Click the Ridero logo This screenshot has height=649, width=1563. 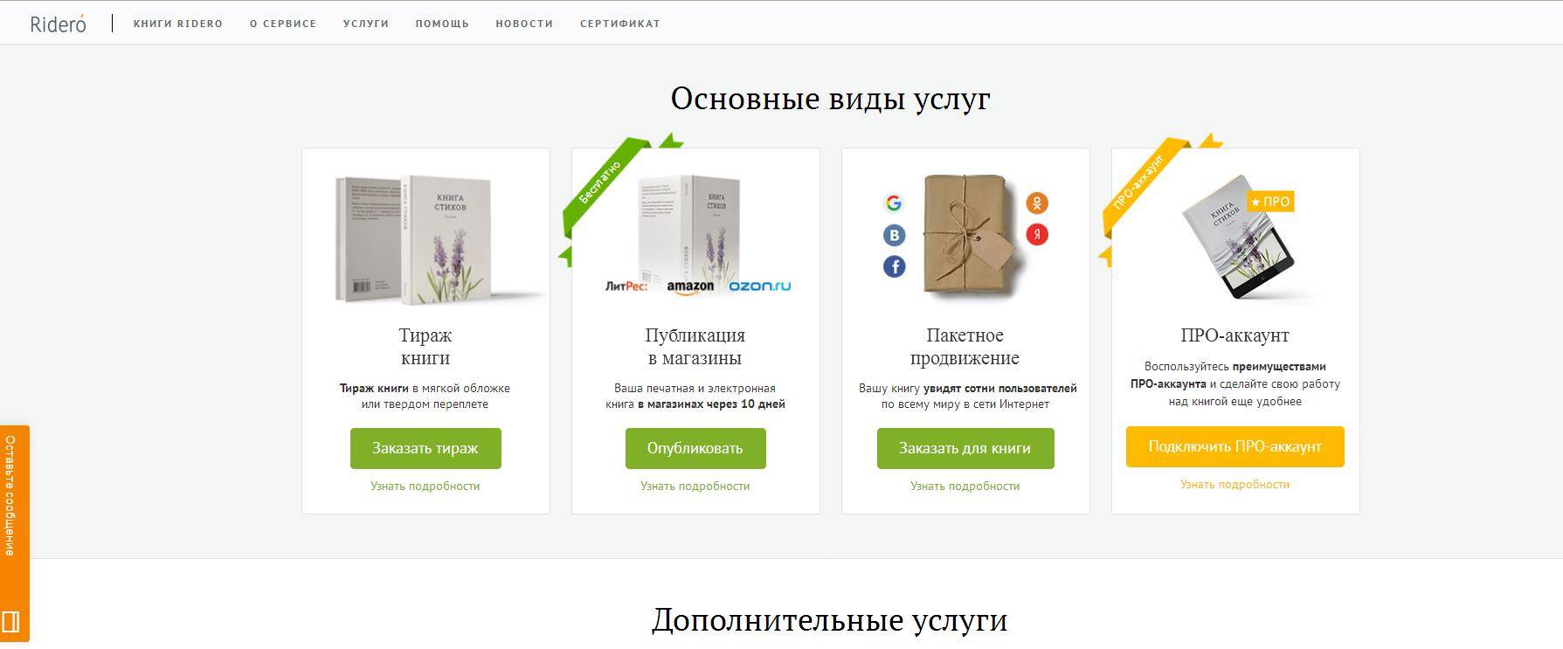(59, 24)
